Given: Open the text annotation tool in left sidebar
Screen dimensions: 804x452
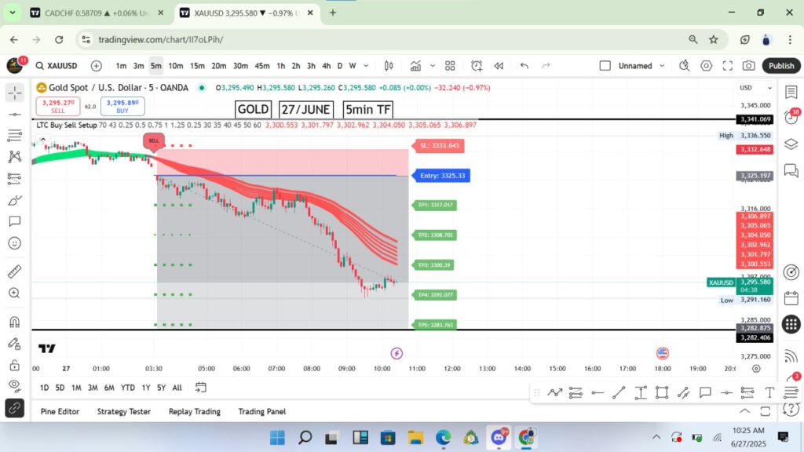Looking at the screenshot, I should tap(15, 221).
